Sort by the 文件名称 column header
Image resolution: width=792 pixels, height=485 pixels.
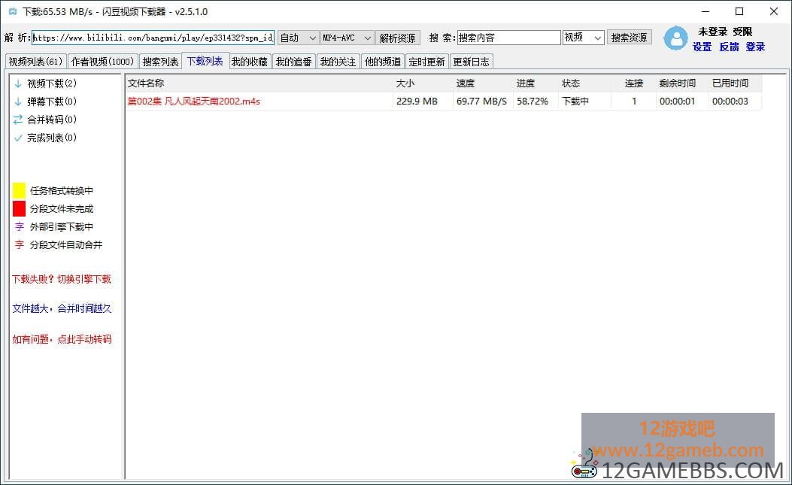point(259,83)
